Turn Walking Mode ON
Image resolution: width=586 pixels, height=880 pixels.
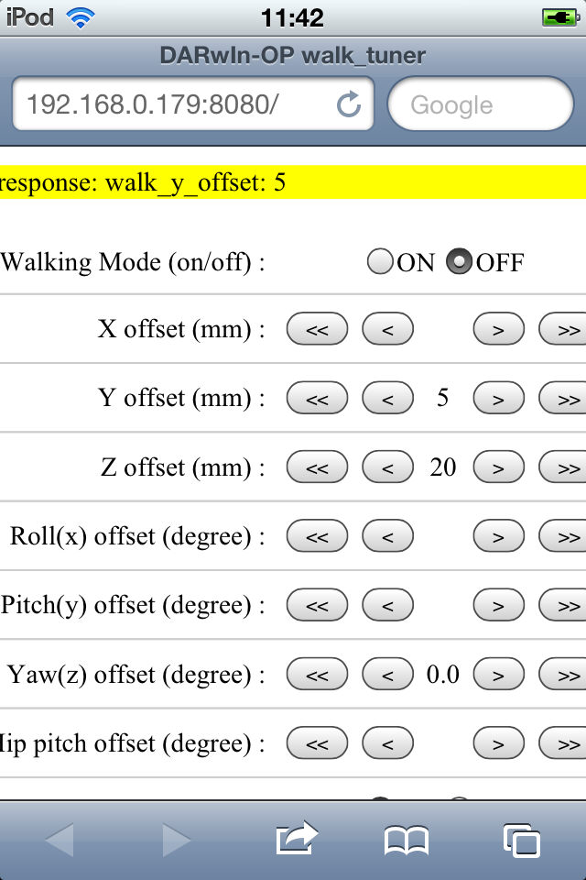coord(380,261)
